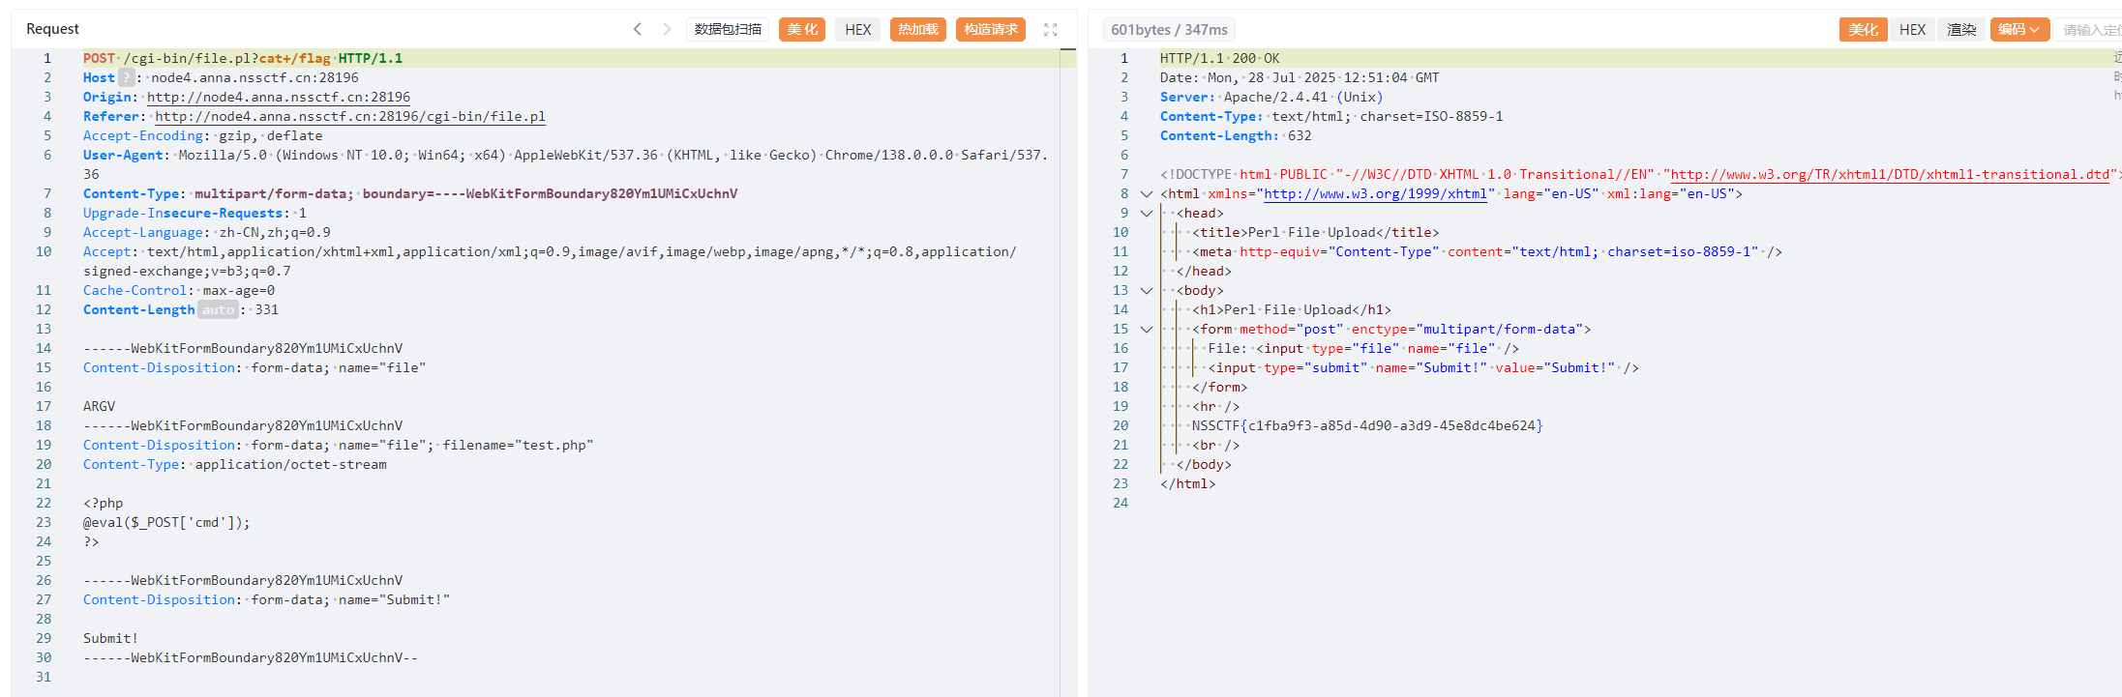
Task: Collapse the form tag on line 15
Action: pyautogui.click(x=1147, y=329)
